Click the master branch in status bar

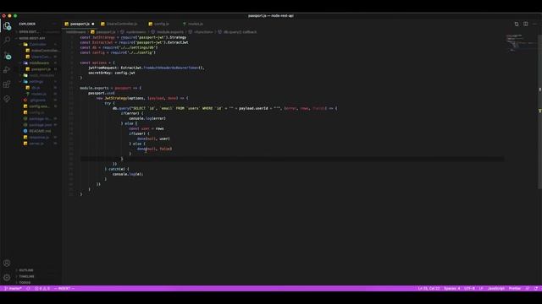tap(13, 289)
